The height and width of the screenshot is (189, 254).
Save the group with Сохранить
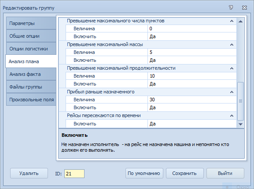(x=185, y=173)
